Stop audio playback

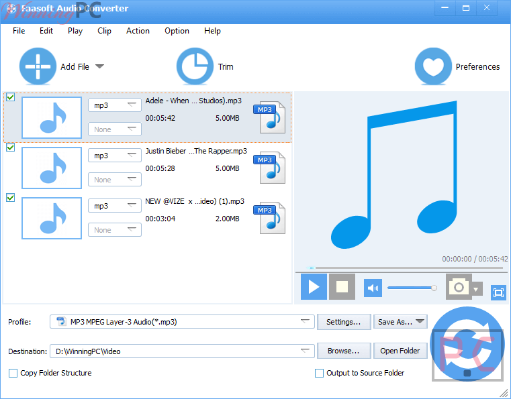[342, 287]
